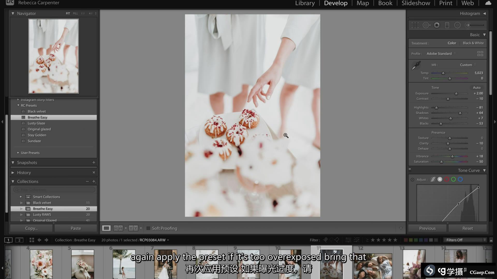Open the Slideshow module

[416, 3]
